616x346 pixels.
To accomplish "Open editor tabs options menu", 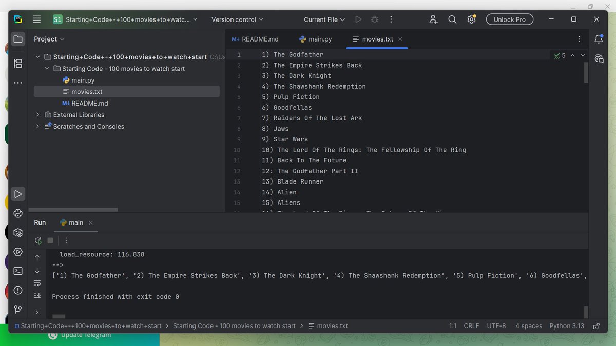I will (x=580, y=39).
